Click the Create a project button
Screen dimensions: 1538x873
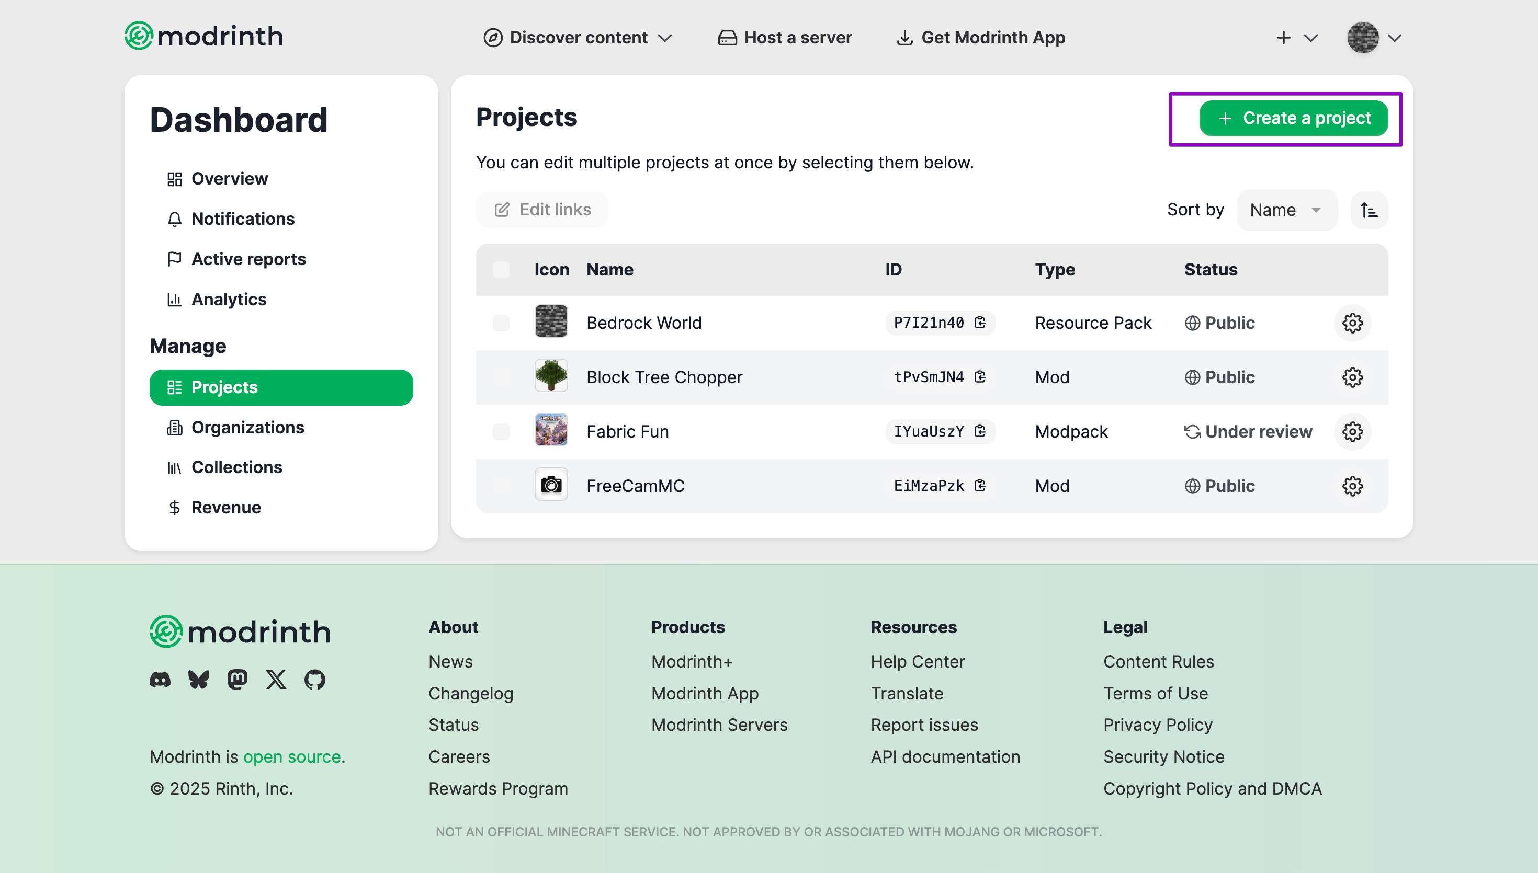tap(1293, 119)
